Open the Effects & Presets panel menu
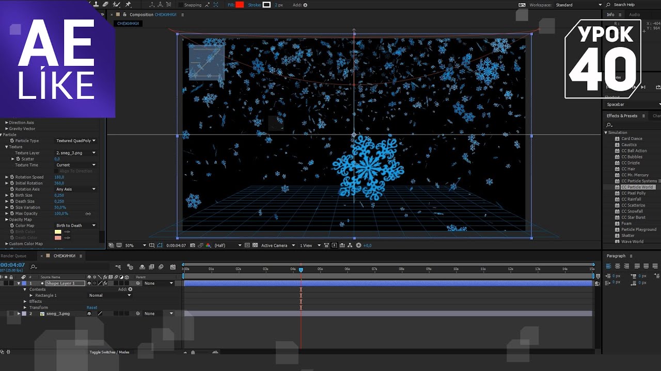661x371 pixels. click(643, 116)
